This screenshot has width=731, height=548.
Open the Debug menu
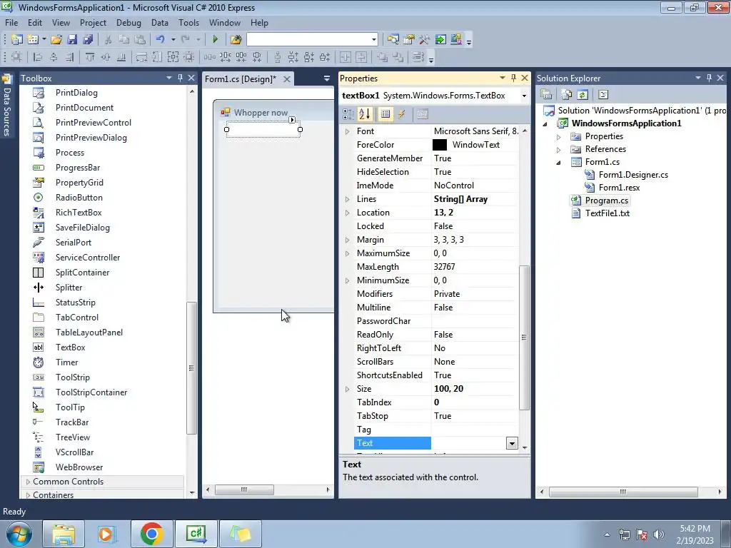(x=128, y=22)
